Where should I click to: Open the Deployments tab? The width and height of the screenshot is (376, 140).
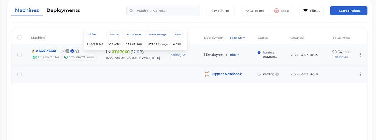(x=63, y=10)
